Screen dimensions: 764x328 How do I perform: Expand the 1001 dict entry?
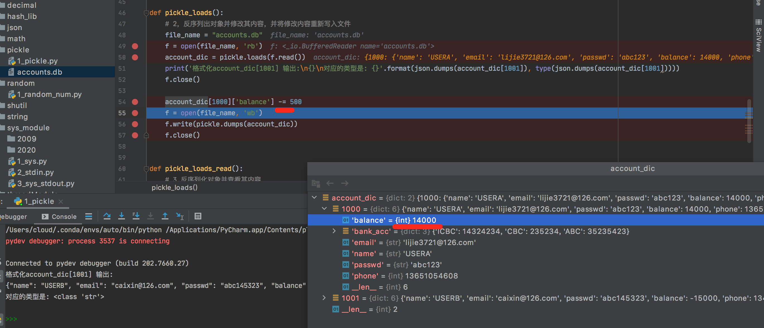324,298
